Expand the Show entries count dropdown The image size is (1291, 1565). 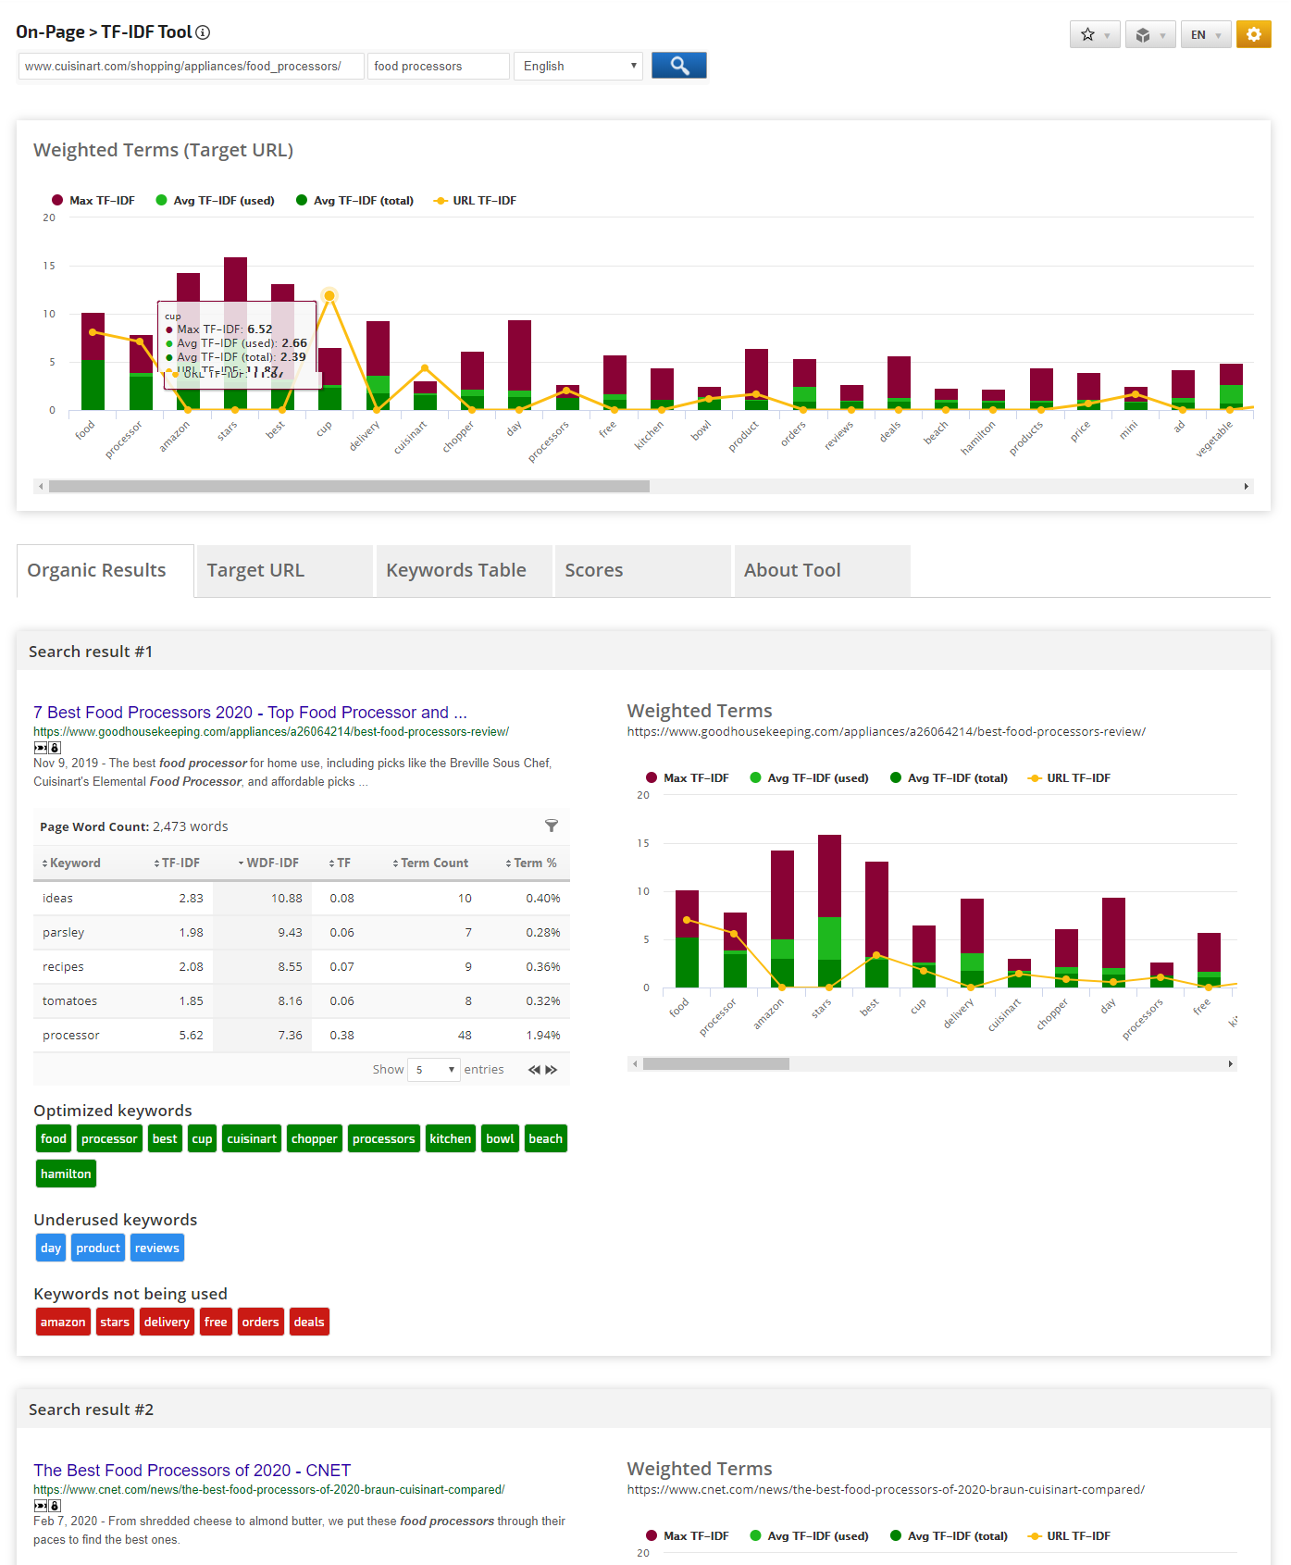coord(434,1070)
